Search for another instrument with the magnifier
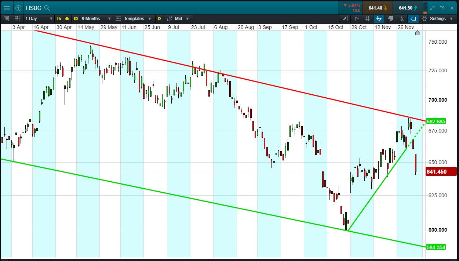Screen dimensions: 459x261 (x=47, y=8)
